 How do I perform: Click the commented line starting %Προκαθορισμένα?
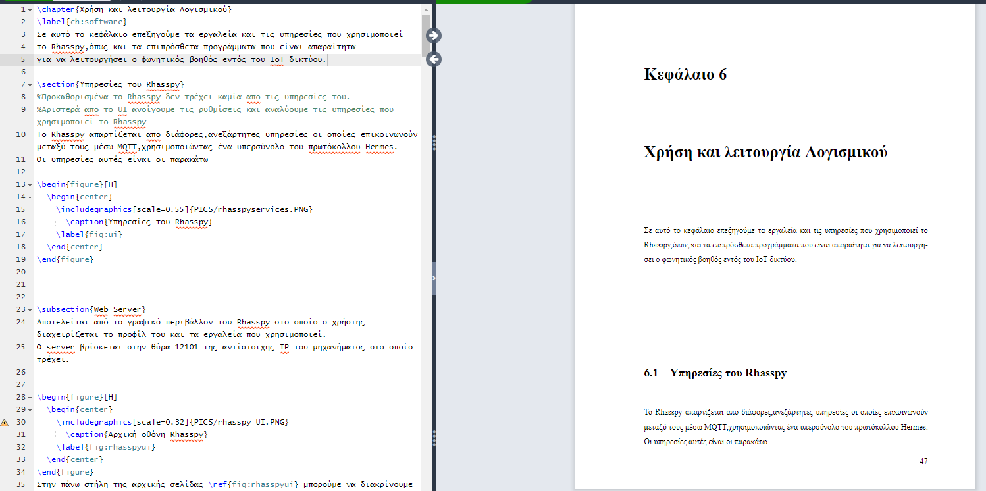coord(194,97)
